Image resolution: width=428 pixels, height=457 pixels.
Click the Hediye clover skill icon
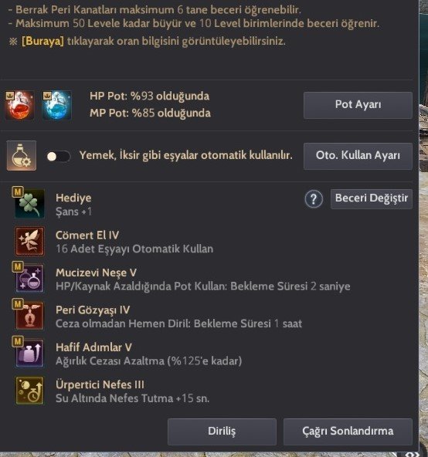[x=29, y=204]
